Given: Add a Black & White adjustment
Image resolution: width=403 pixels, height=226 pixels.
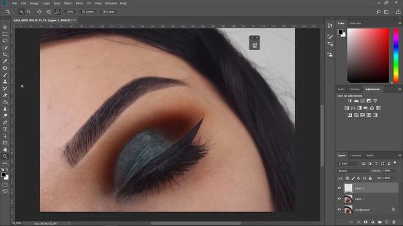Looking at the screenshot, I should click(360, 108).
